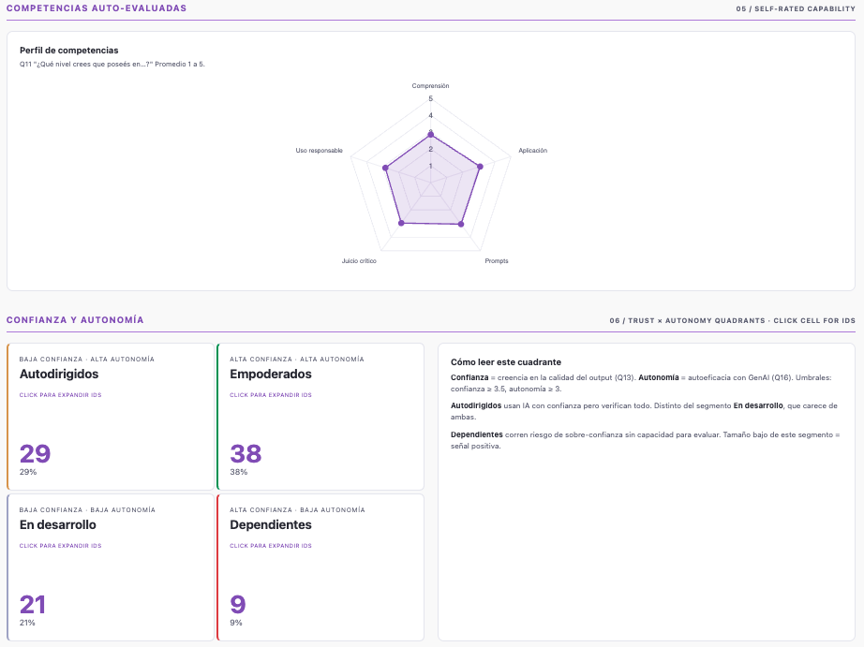This screenshot has height=647, width=864.
Task: Click the Cómo leer este cuadrante heading
Action: pyautogui.click(x=506, y=362)
